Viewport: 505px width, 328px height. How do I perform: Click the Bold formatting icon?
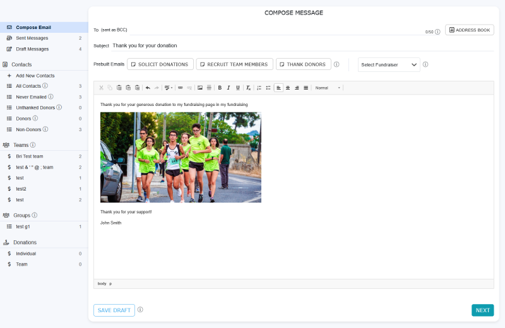(220, 88)
